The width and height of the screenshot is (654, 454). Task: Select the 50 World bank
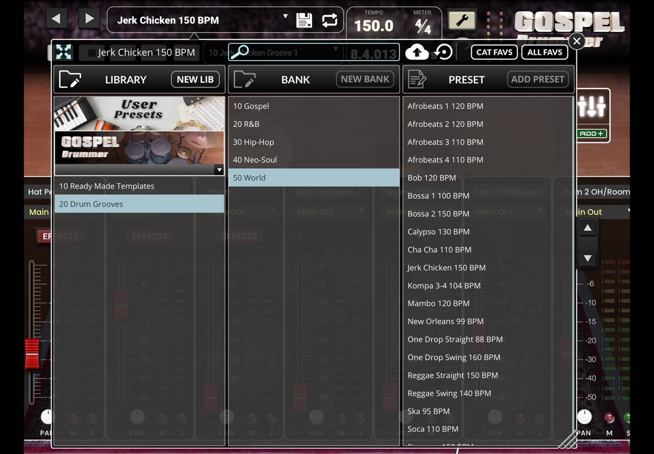tap(314, 178)
